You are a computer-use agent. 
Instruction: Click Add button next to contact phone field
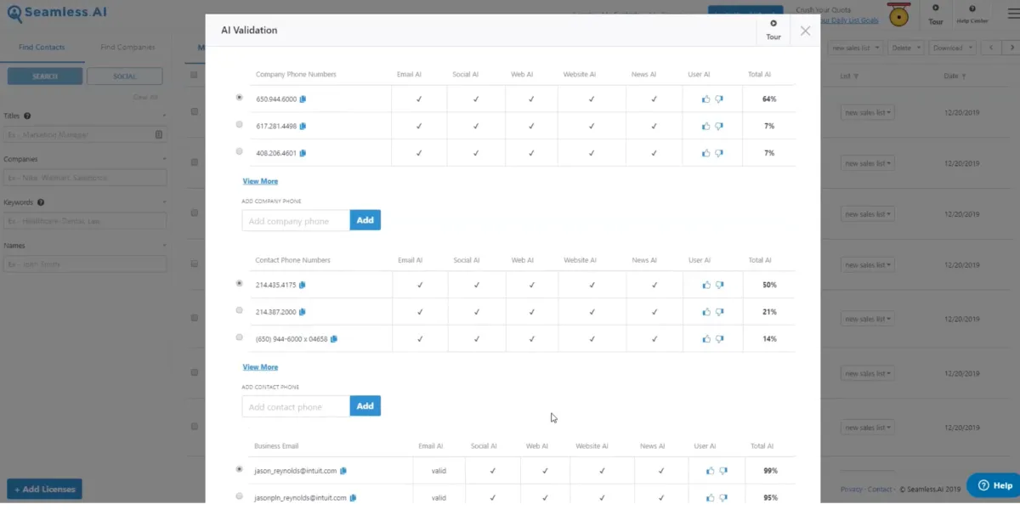pos(365,406)
